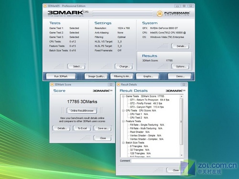Click Change under Settings

pos(124,66)
